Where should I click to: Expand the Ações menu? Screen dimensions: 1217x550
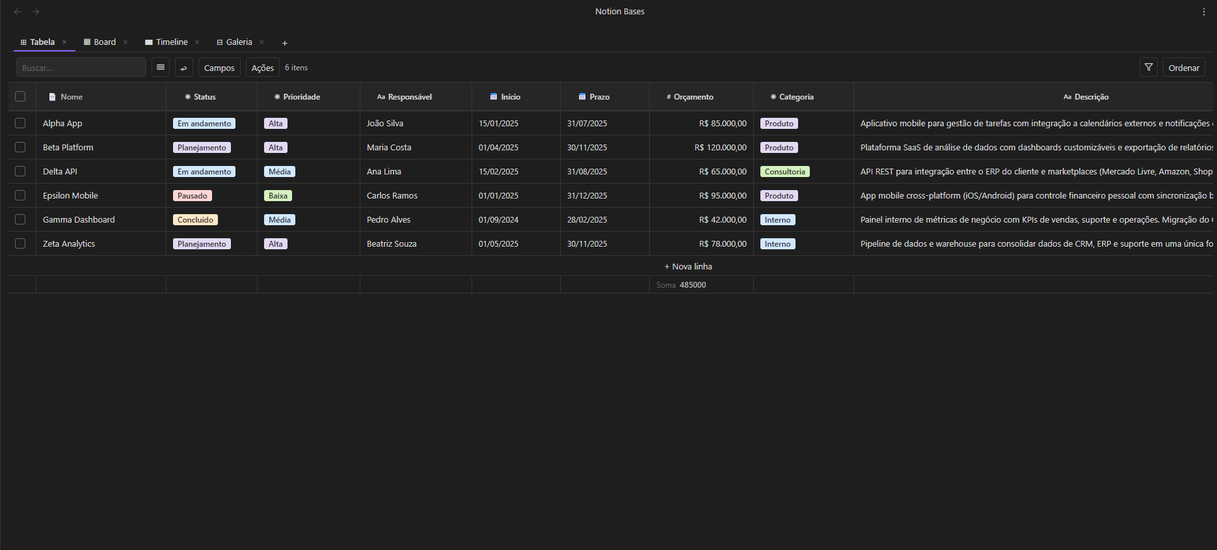(x=262, y=68)
